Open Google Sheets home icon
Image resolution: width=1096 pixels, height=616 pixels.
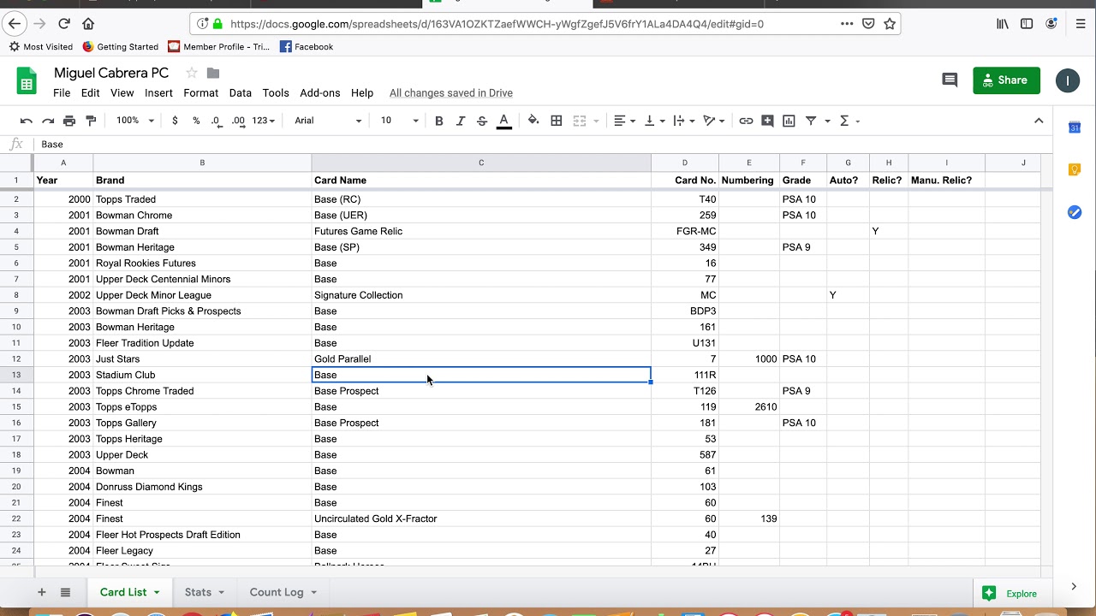point(27,81)
